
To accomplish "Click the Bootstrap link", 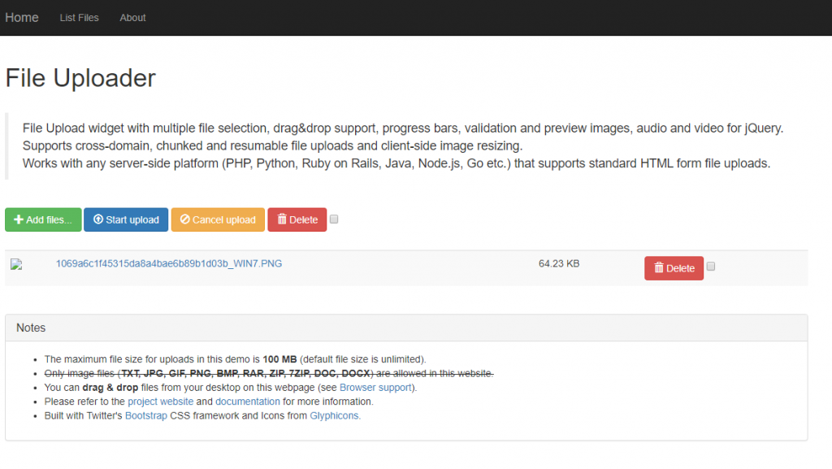I will point(145,415).
